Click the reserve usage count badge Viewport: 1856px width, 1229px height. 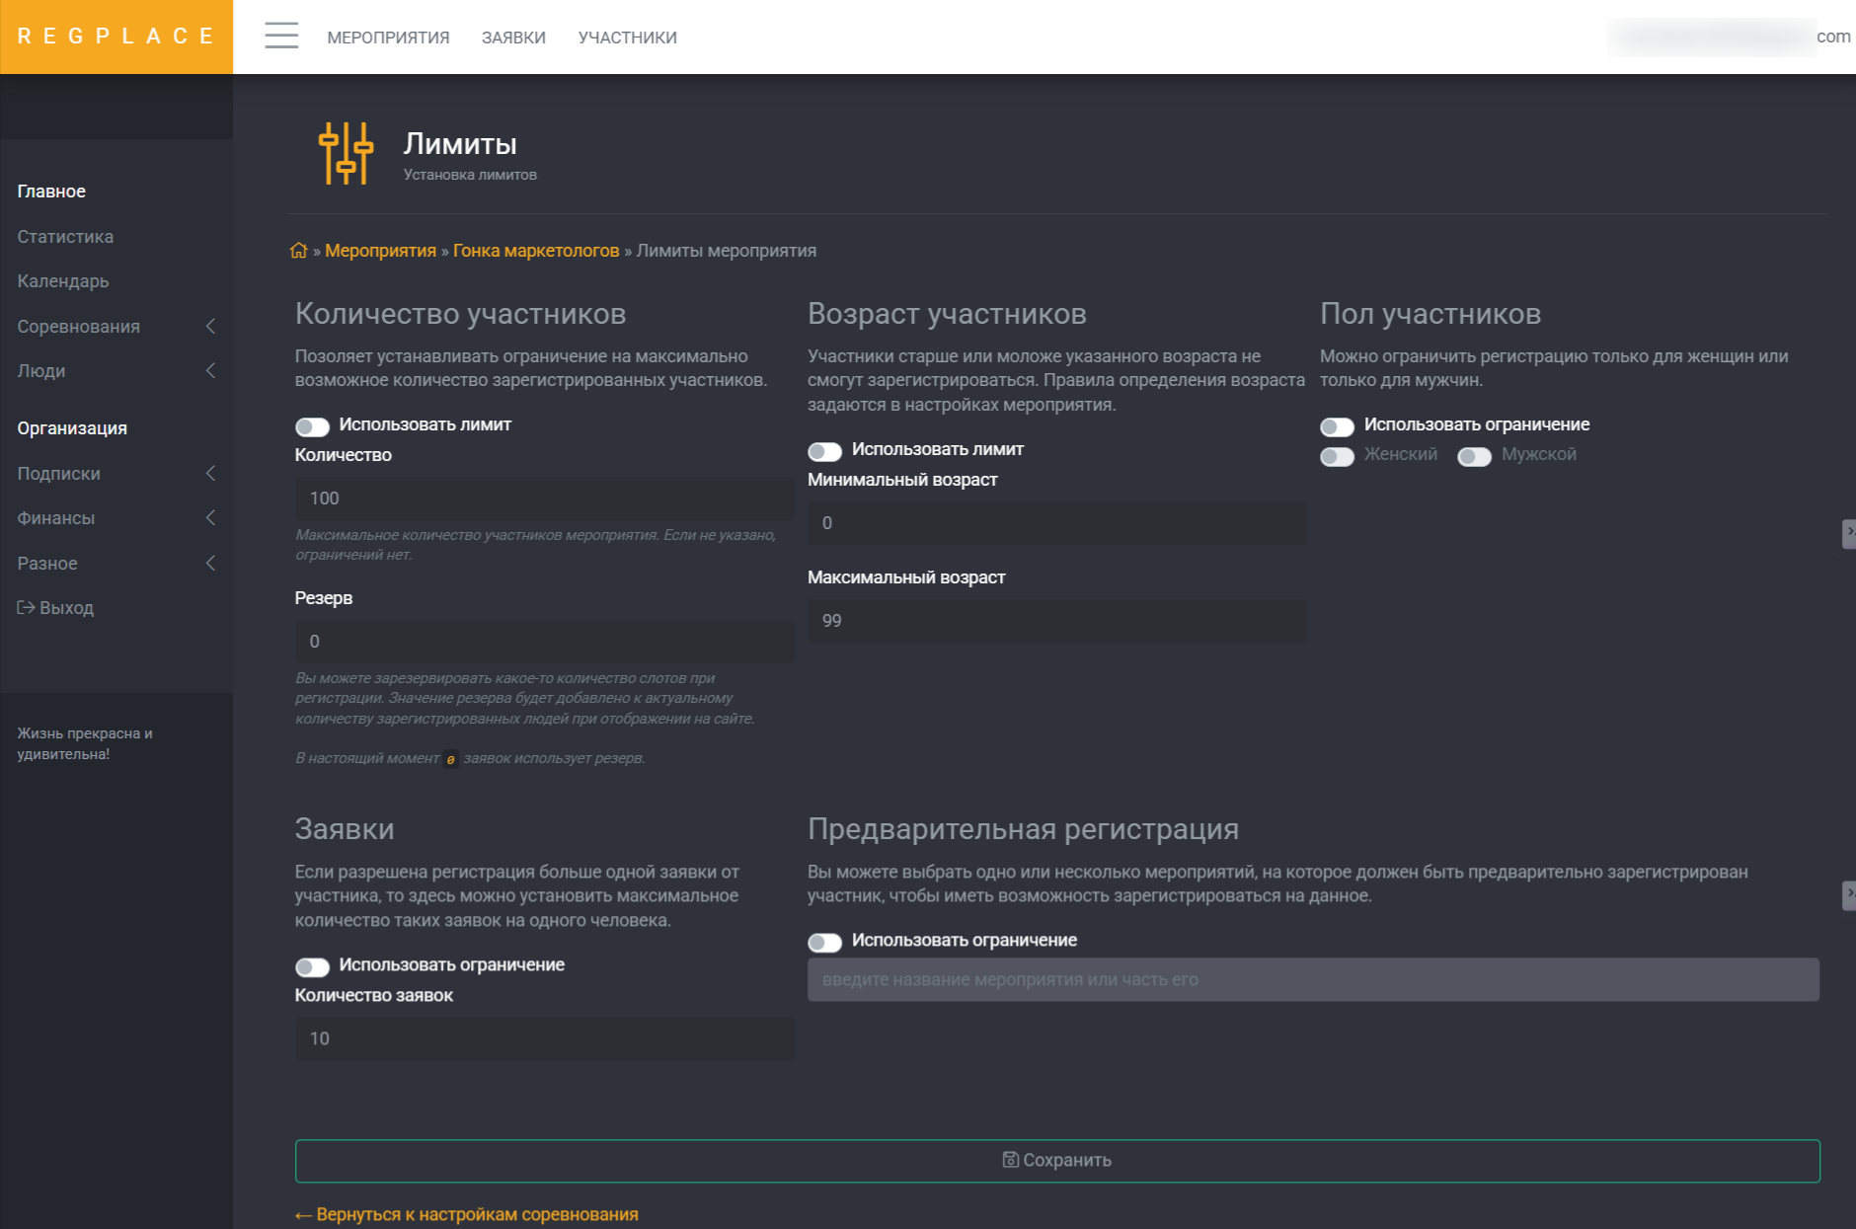click(x=450, y=759)
